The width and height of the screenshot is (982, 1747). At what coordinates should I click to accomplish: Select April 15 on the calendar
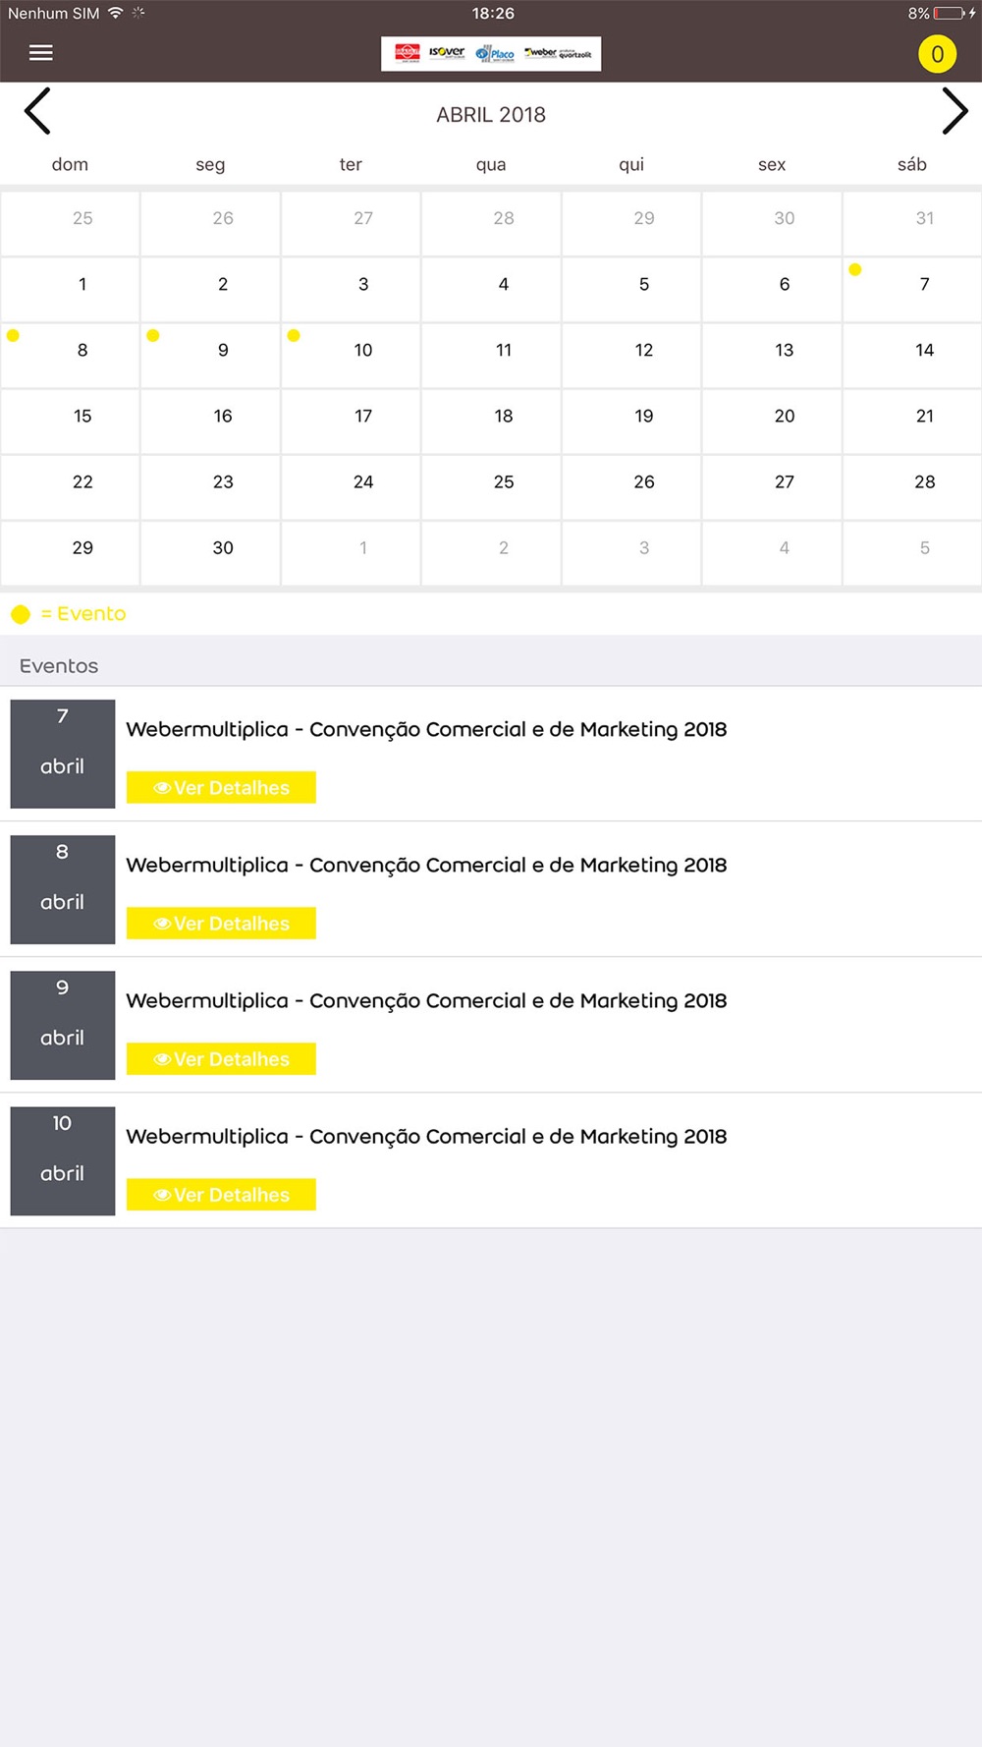pyautogui.click(x=70, y=421)
